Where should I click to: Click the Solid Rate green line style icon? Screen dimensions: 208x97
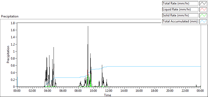(203, 15)
